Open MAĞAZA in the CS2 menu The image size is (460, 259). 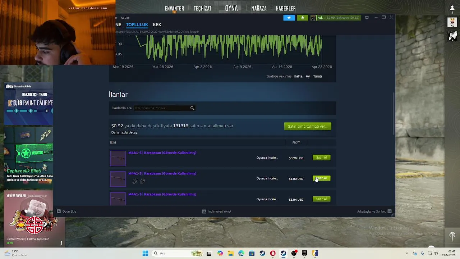pos(259,8)
